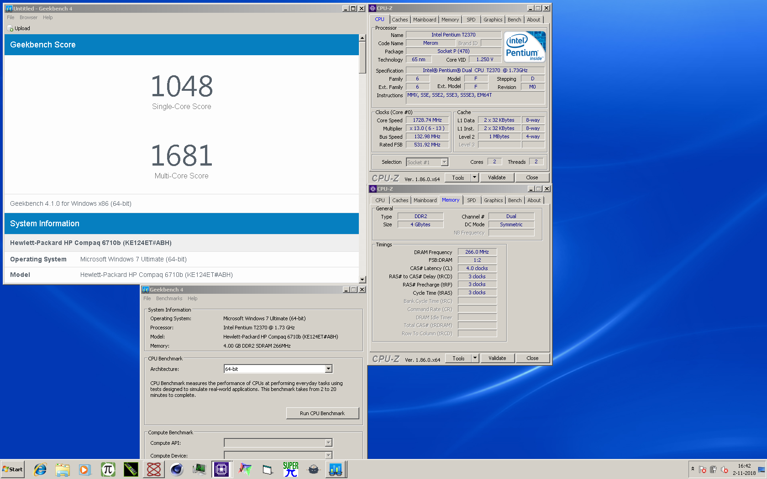Image resolution: width=767 pixels, height=479 pixels.
Task: Switch to the Caches tab in the upper CPU-Z window
Action: pos(400,20)
